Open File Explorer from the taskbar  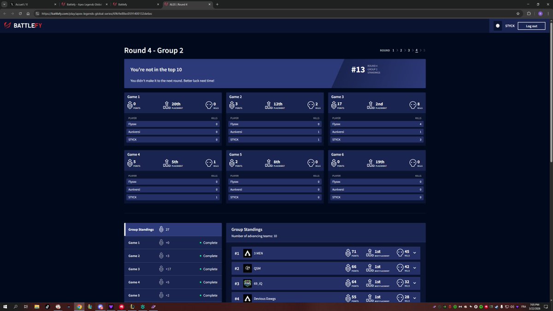(36, 306)
